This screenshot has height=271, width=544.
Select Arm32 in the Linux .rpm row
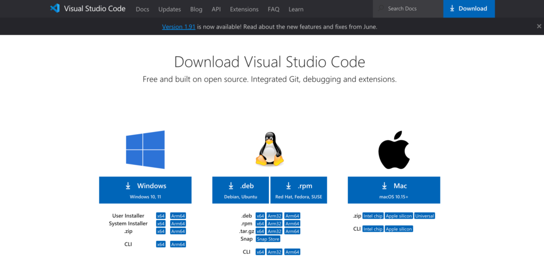coord(275,223)
